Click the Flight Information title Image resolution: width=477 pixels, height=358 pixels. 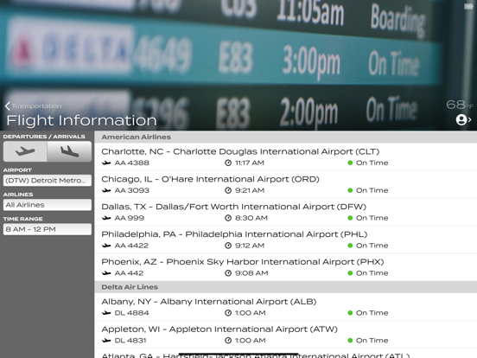(x=81, y=120)
